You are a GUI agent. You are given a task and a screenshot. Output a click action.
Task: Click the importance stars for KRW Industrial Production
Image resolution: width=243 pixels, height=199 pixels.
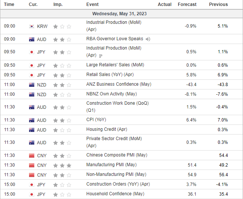62,27
